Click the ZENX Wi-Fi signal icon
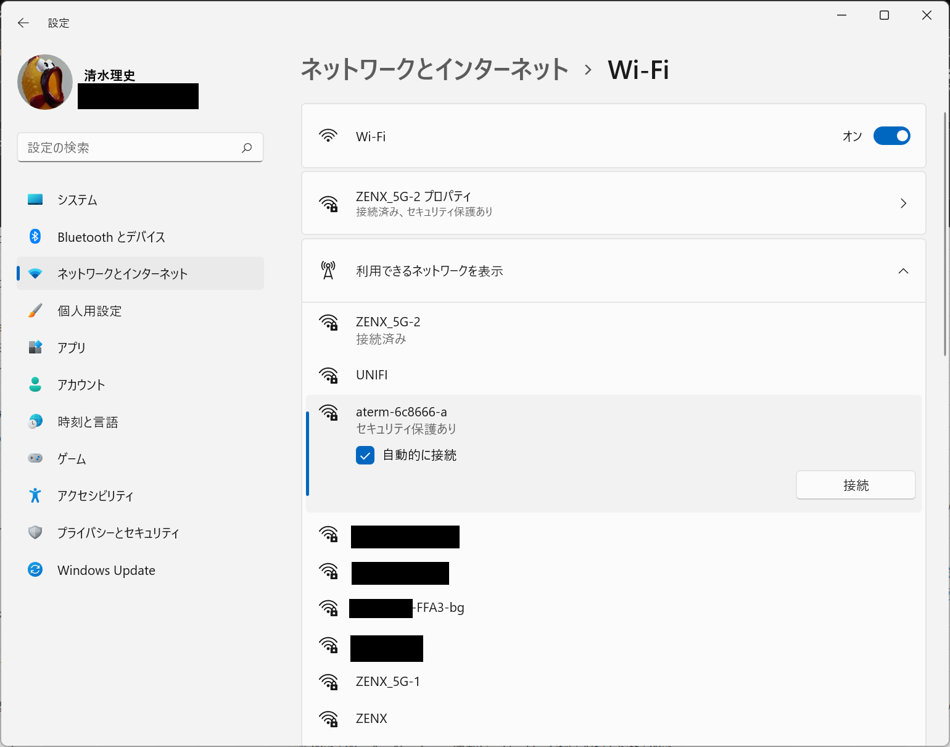The height and width of the screenshot is (747, 950). pos(328,719)
